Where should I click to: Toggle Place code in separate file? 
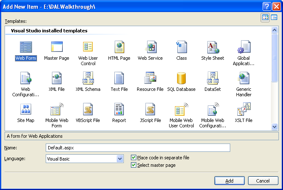[133, 157]
